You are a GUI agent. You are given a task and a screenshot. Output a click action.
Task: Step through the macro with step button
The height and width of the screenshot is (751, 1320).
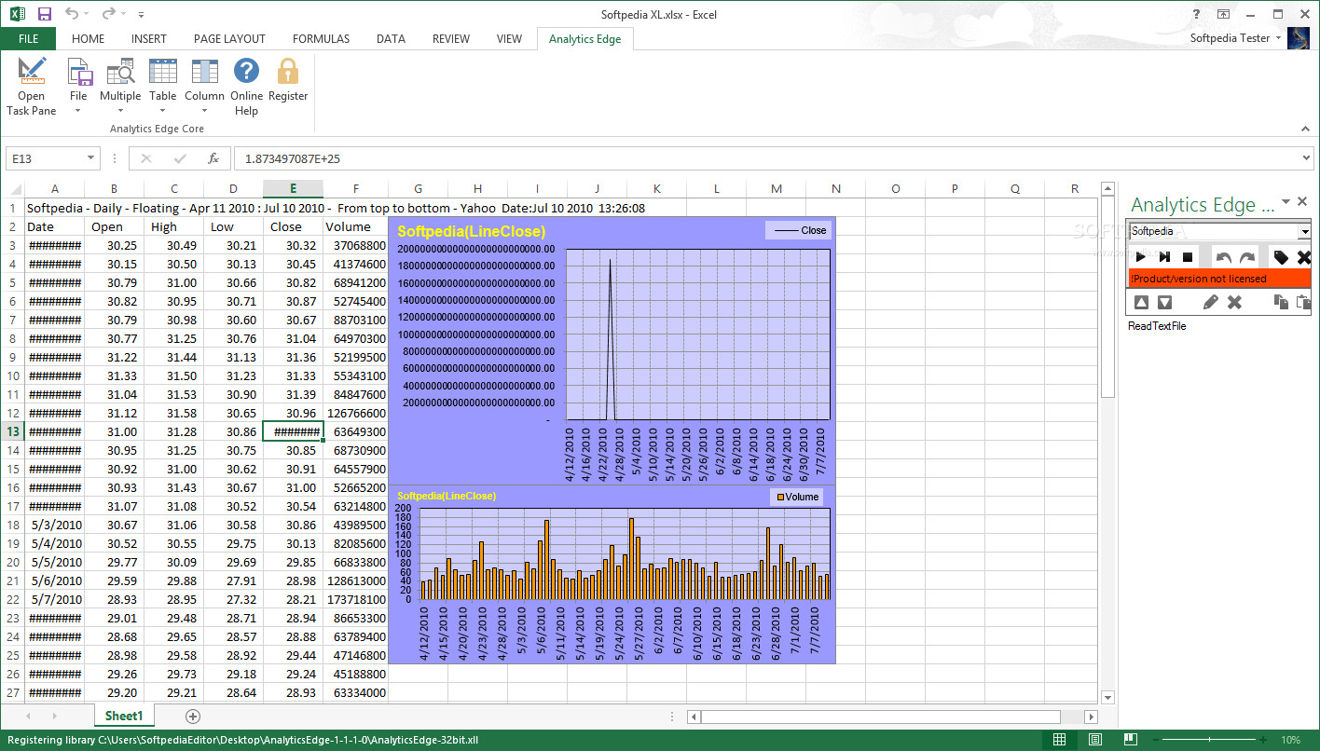(x=1164, y=257)
